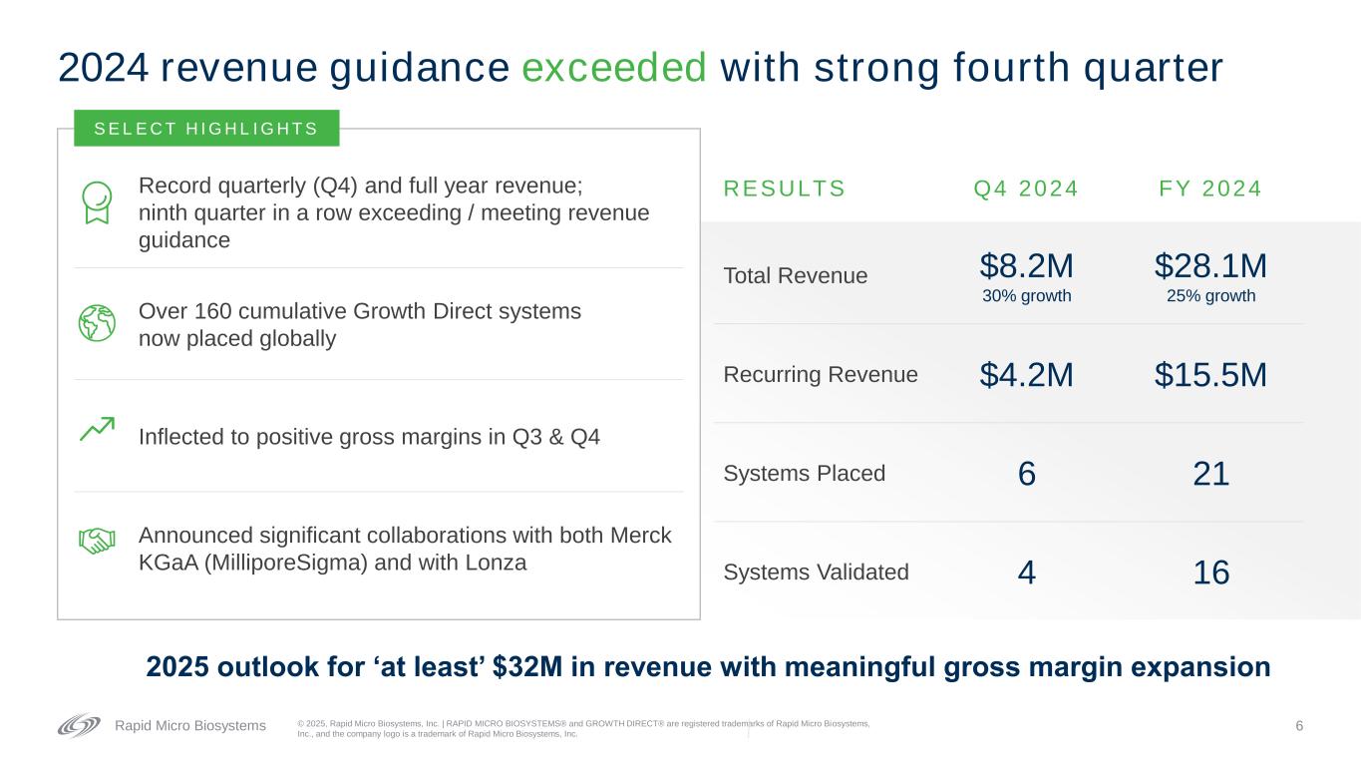Viewport: 1361px width, 766px height.
Task: Click the green word exceeded in title
Action: [614, 68]
